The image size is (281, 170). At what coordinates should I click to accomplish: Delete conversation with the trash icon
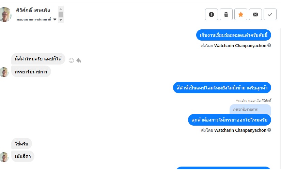[x=226, y=14]
